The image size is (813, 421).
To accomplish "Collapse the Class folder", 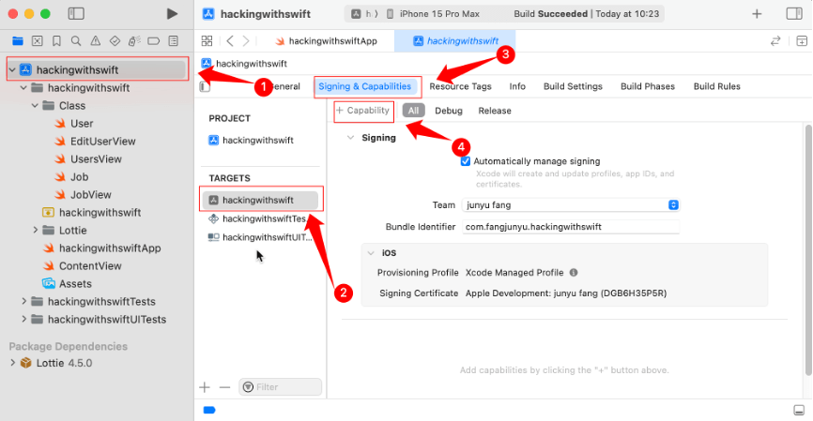I will [x=35, y=106].
